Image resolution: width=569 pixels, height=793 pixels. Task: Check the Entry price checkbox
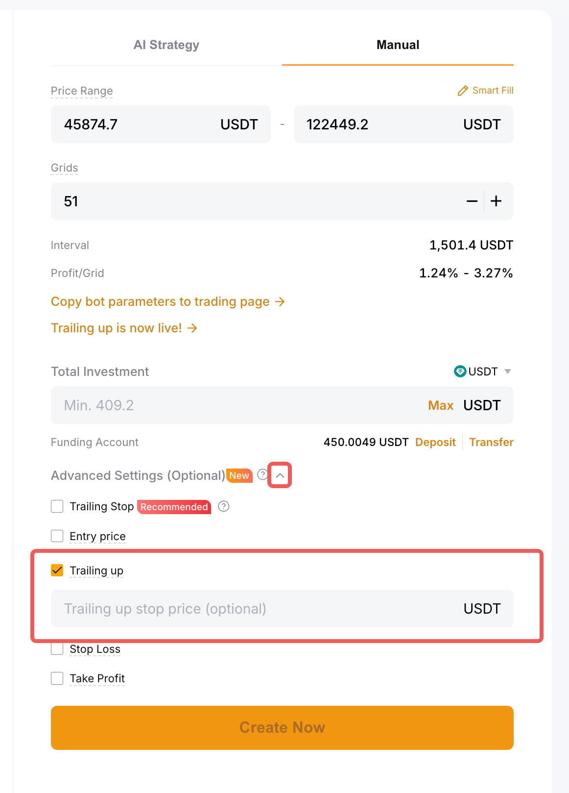[57, 536]
